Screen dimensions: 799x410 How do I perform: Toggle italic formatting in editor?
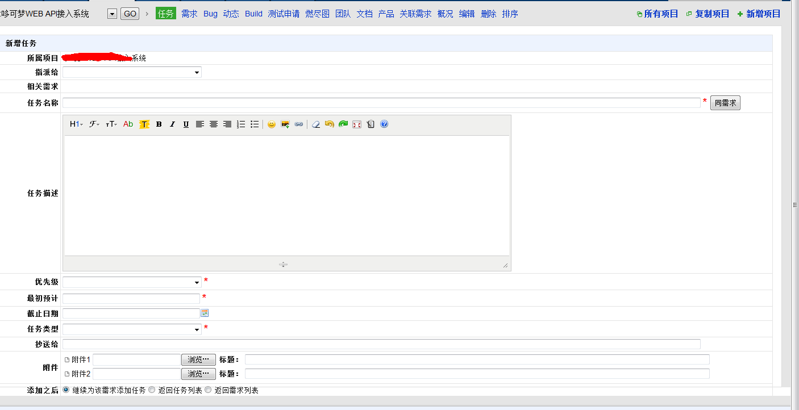tap(172, 124)
